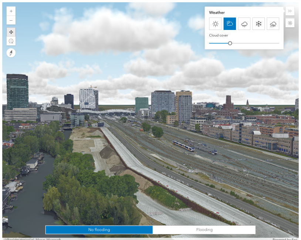Switch to the rotate navigation tool
301x240 pixels.
(11, 41)
